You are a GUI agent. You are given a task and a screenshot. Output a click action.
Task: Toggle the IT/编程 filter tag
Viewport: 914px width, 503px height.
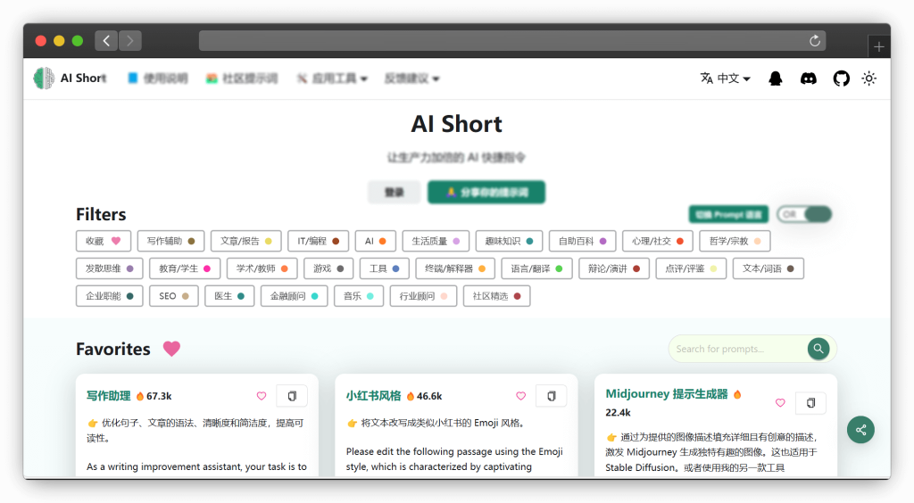pyautogui.click(x=319, y=241)
